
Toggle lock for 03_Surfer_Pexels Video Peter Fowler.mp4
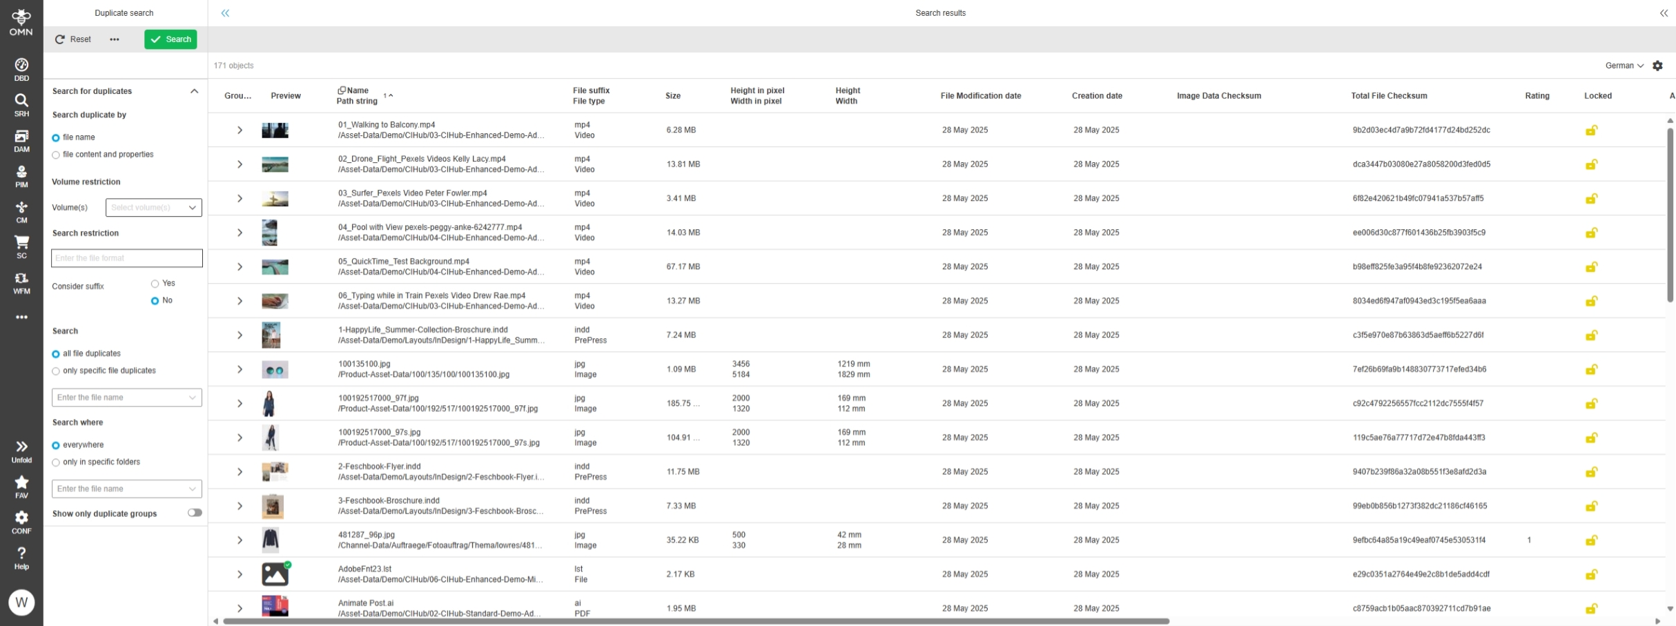[1591, 199]
